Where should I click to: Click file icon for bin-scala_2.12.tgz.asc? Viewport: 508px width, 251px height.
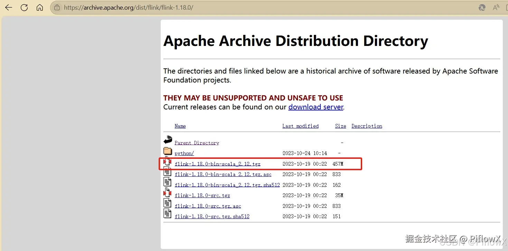tap(168, 172)
